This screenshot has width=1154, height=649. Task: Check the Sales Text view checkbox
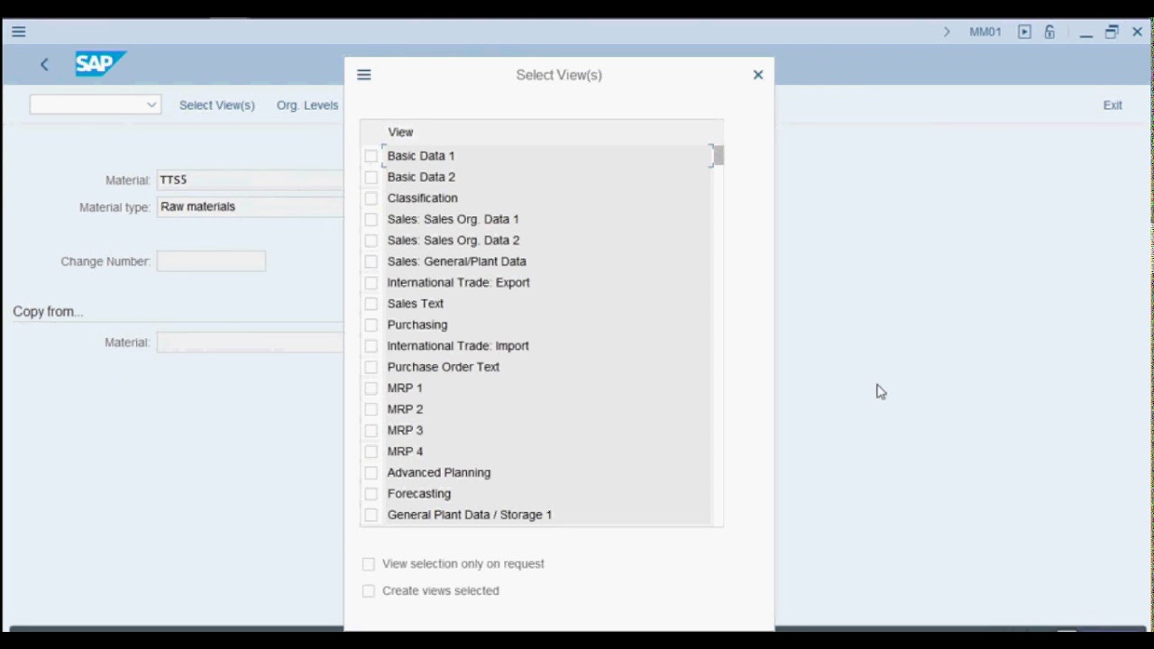tap(371, 304)
